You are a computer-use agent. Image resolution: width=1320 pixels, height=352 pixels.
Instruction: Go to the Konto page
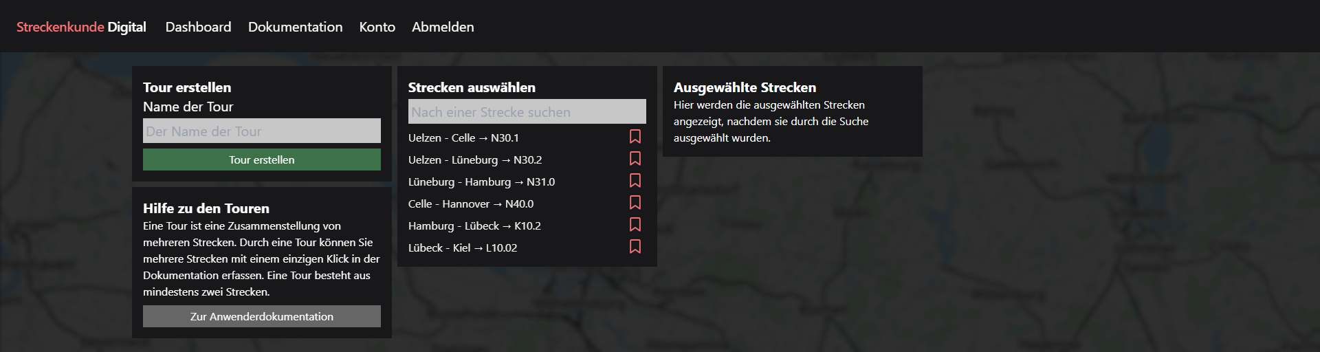tap(377, 27)
